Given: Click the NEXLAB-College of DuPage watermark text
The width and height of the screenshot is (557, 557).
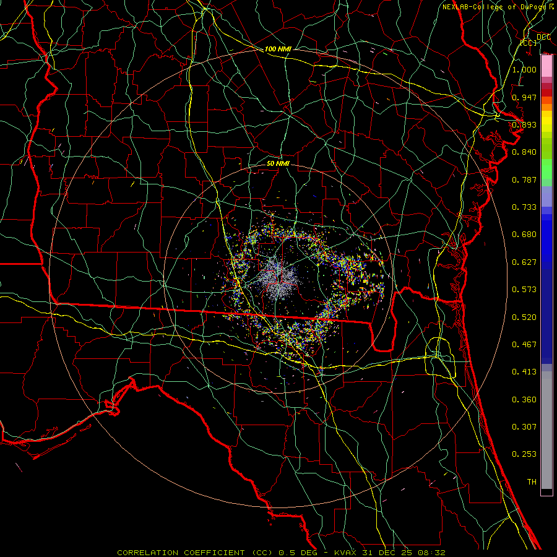Looking at the screenshot, I should click(x=498, y=7).
